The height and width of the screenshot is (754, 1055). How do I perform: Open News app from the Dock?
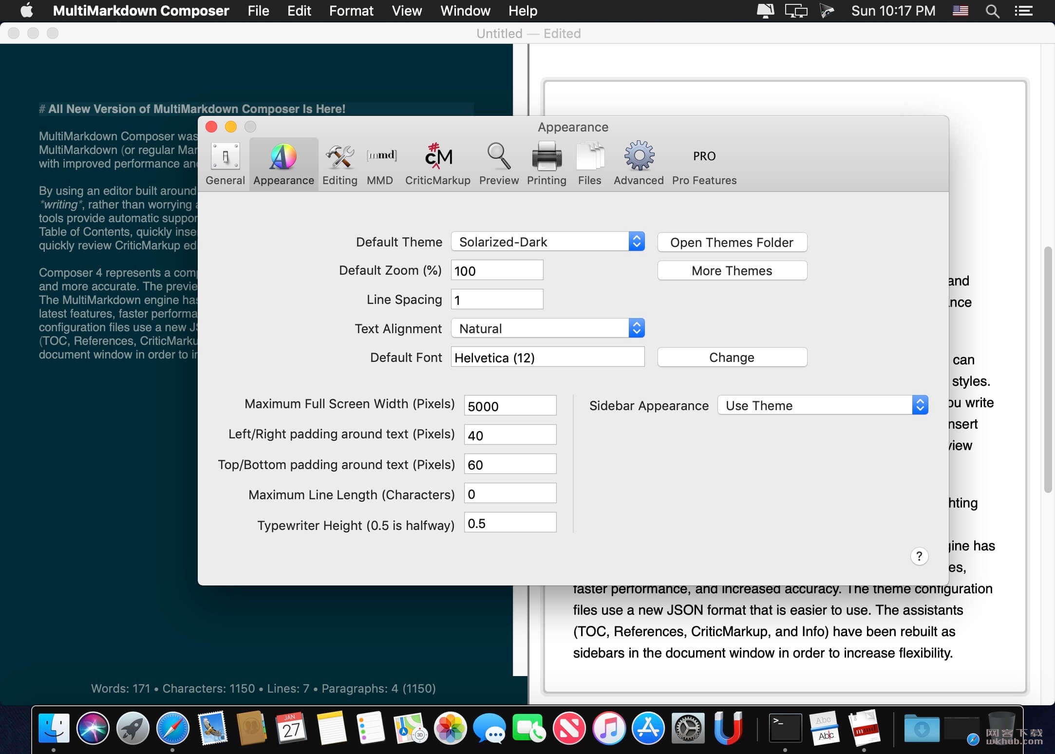click(x=569, y=728)
